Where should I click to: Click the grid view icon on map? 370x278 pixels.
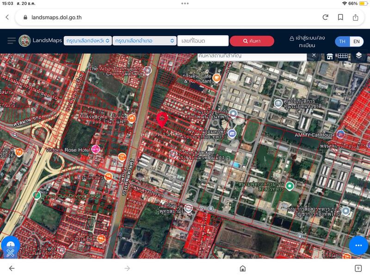tap(343, 56)
